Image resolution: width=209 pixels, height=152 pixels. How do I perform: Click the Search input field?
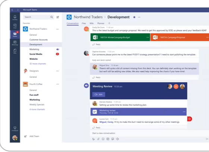coord(38,17)
